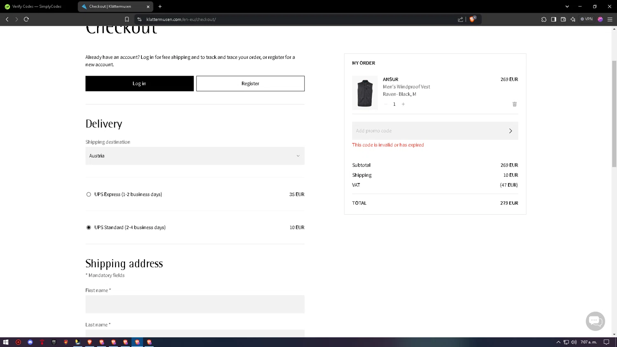Open the notification center icon
The height and width of the screenshot is (347, 617).
(x=606, y=342)
